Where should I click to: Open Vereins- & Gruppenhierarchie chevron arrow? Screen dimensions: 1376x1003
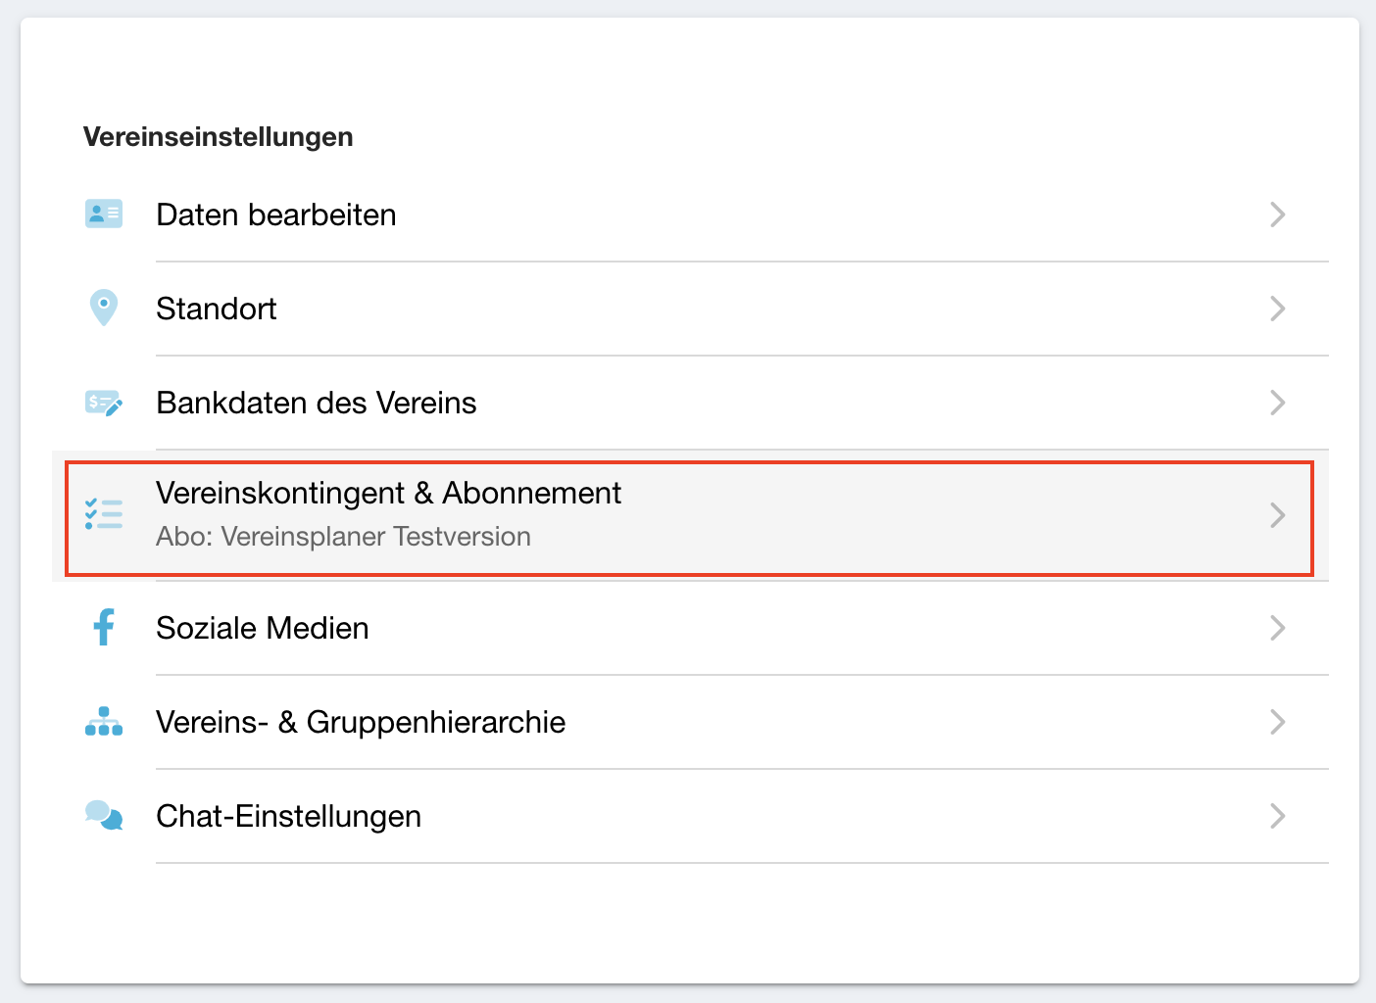tap(1277, 722)
